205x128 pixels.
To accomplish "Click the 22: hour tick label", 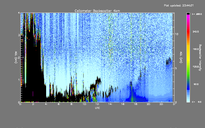I will tap(161, 104).
